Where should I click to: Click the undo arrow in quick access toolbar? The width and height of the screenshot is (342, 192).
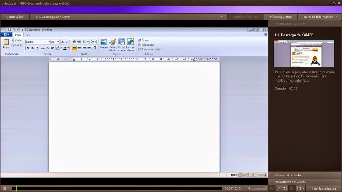click(14, 30)
